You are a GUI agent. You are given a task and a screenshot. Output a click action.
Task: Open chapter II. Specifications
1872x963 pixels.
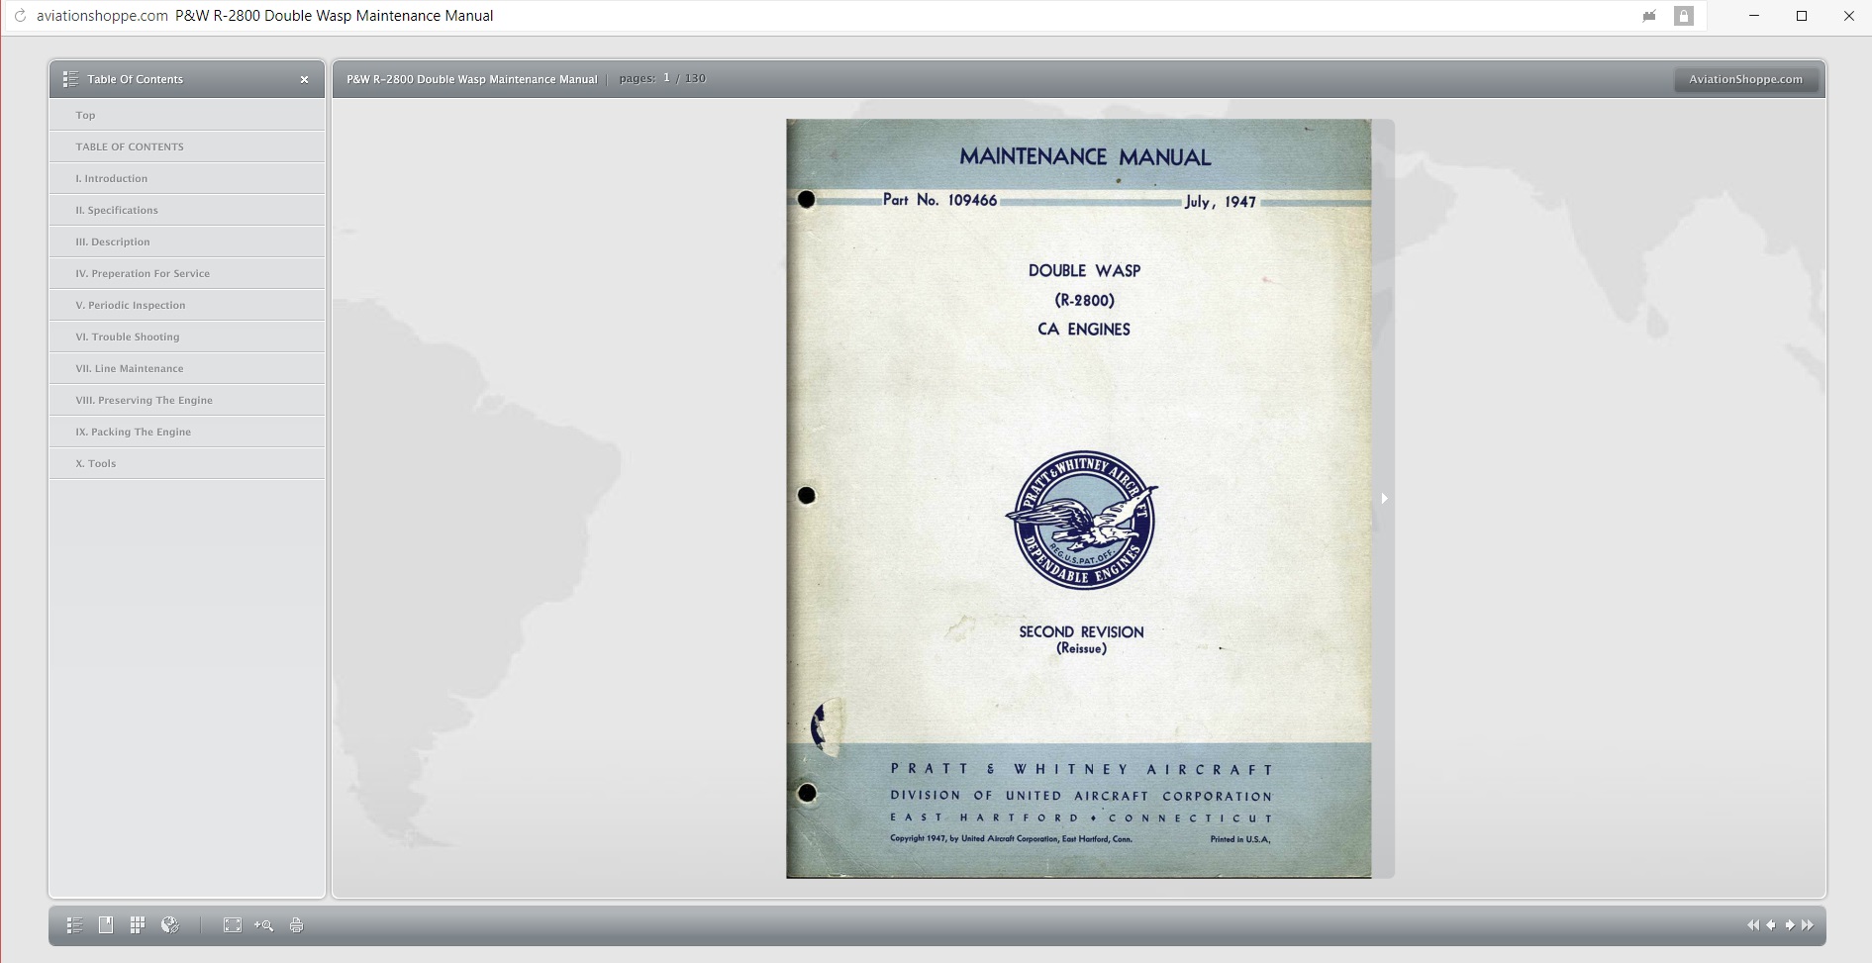[187, 210]
